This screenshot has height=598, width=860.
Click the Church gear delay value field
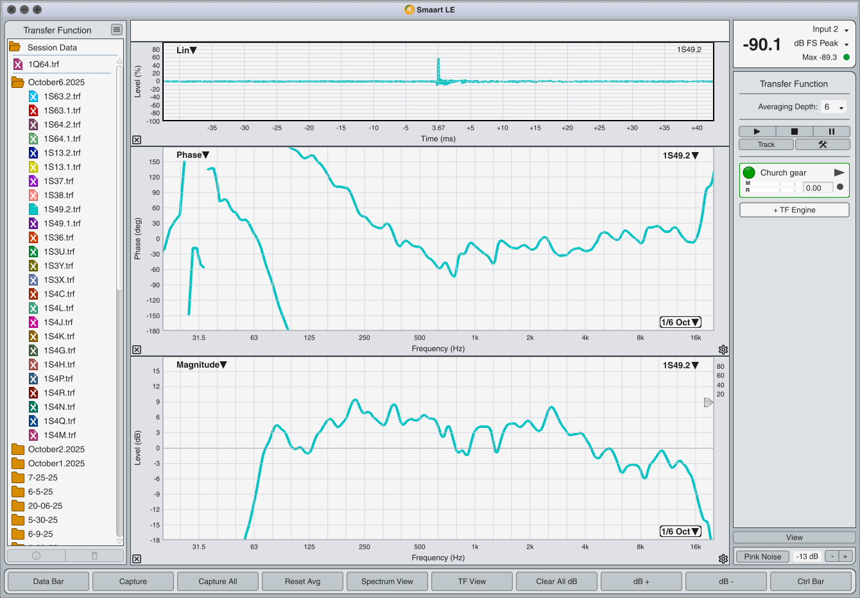click(x=817, y=188)
